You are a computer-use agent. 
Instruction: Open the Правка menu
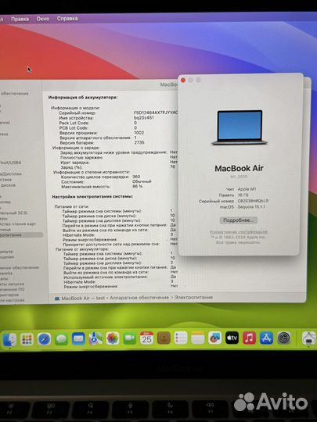(x=20, y=19)
